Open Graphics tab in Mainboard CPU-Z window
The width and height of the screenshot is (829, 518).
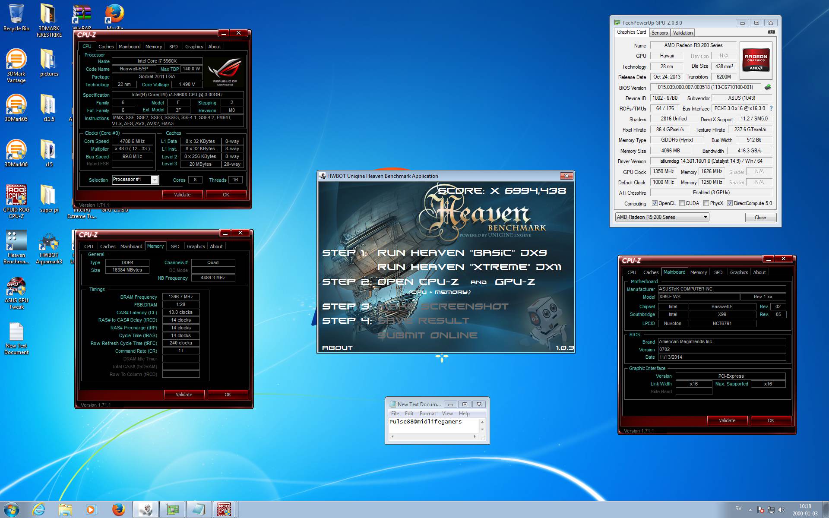739,272
